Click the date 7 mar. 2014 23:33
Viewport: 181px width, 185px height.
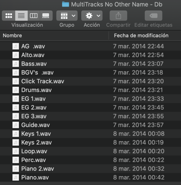tap(138, 99)
